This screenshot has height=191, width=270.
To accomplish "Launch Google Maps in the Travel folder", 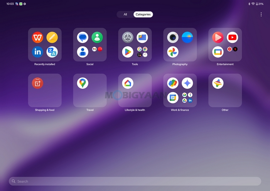I will (83, 83).
